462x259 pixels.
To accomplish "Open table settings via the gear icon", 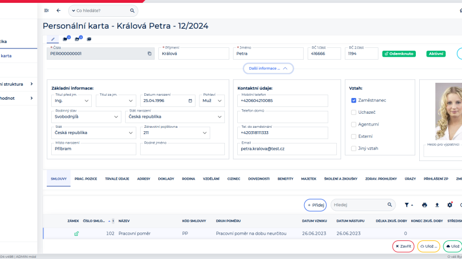I will coord(450,205).
